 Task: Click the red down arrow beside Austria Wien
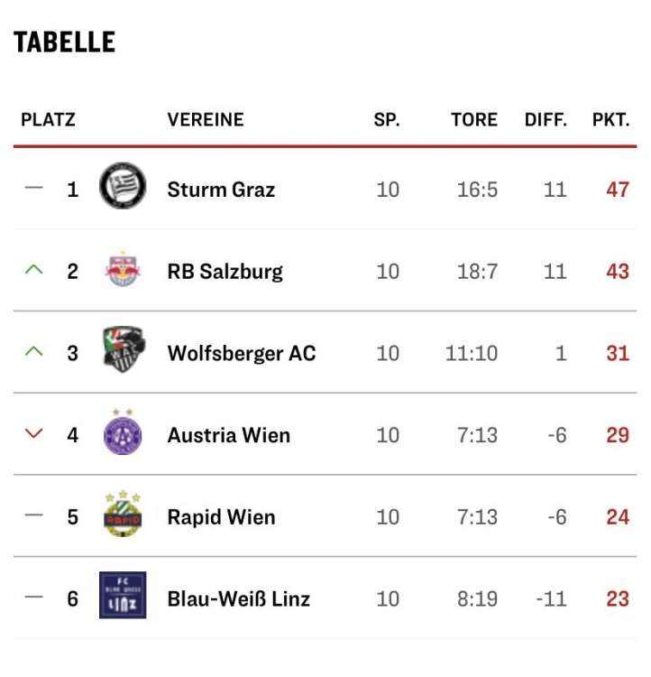(x=34, y=434)
